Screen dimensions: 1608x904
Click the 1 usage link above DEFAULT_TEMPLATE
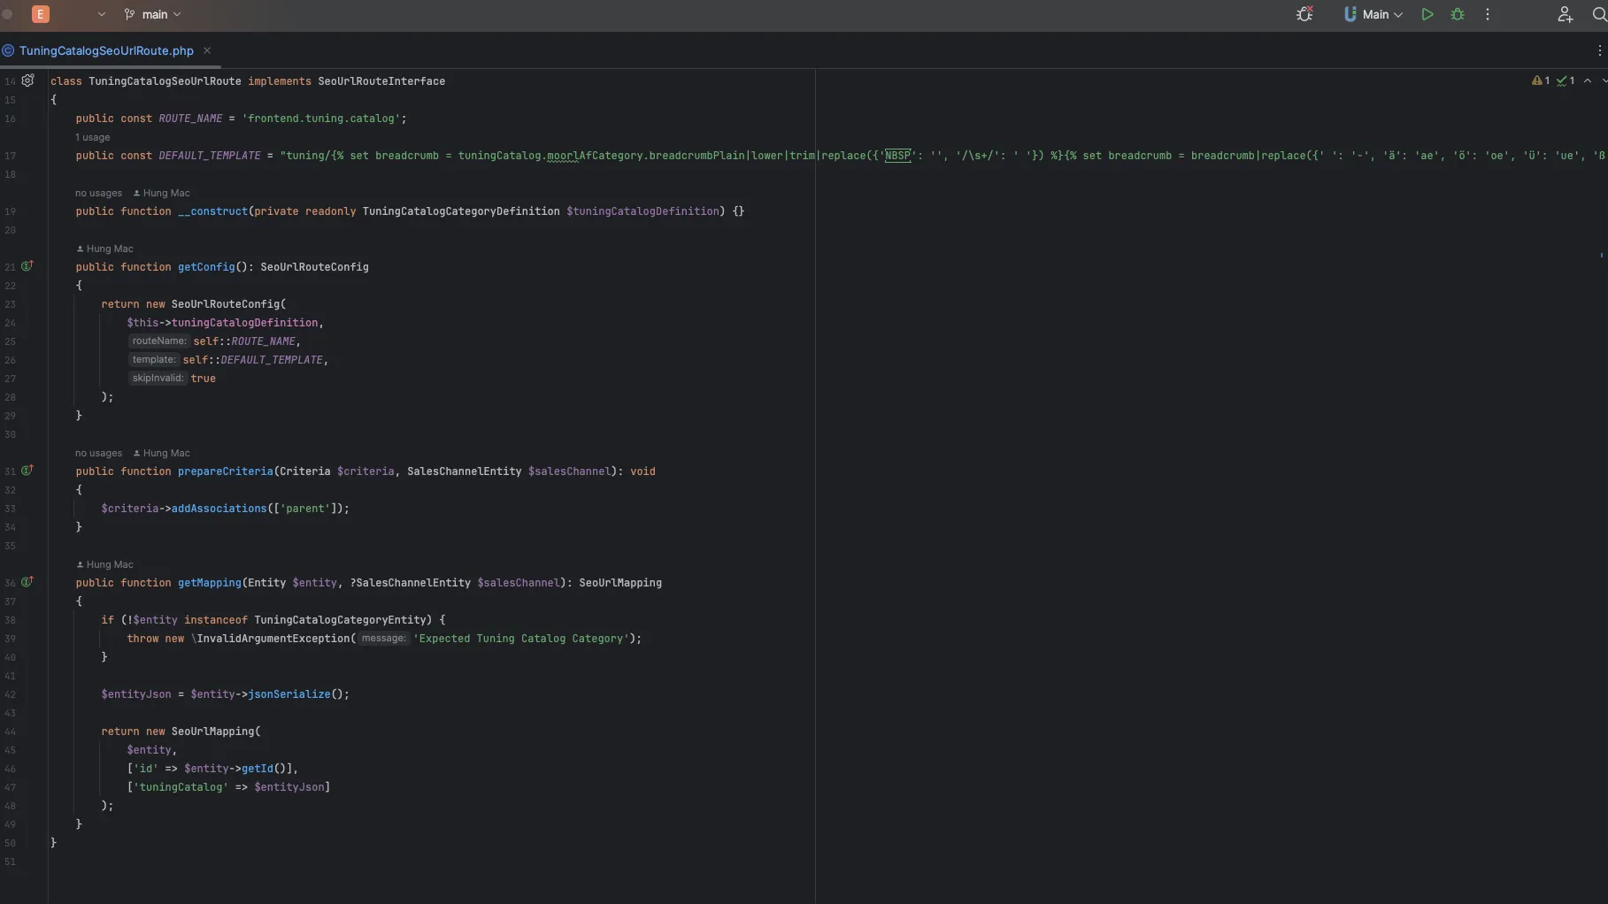click(x=92, y=137)
